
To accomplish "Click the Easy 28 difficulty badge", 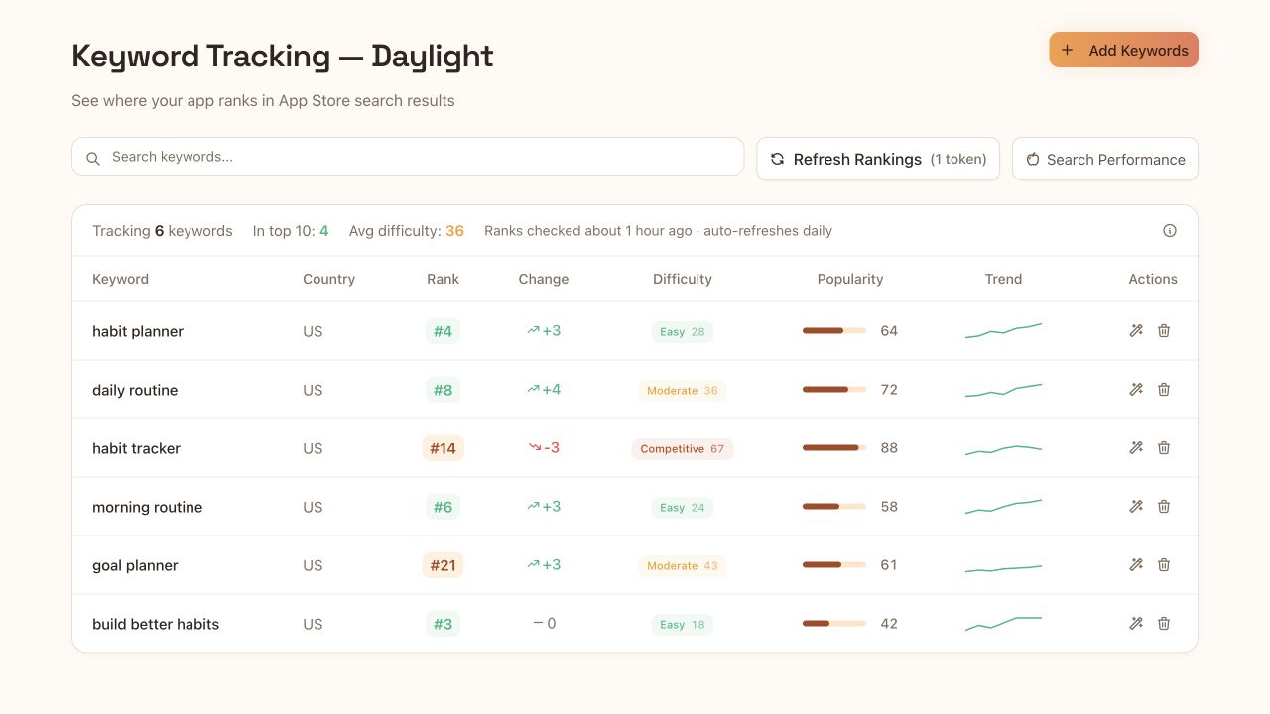I will pyautogui.click(x=683, y=332).
